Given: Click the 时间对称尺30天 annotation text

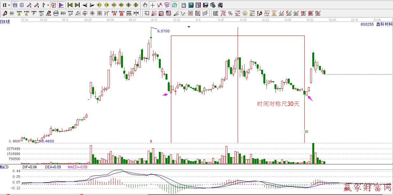Looking at the screenshot, I should 278,104.
